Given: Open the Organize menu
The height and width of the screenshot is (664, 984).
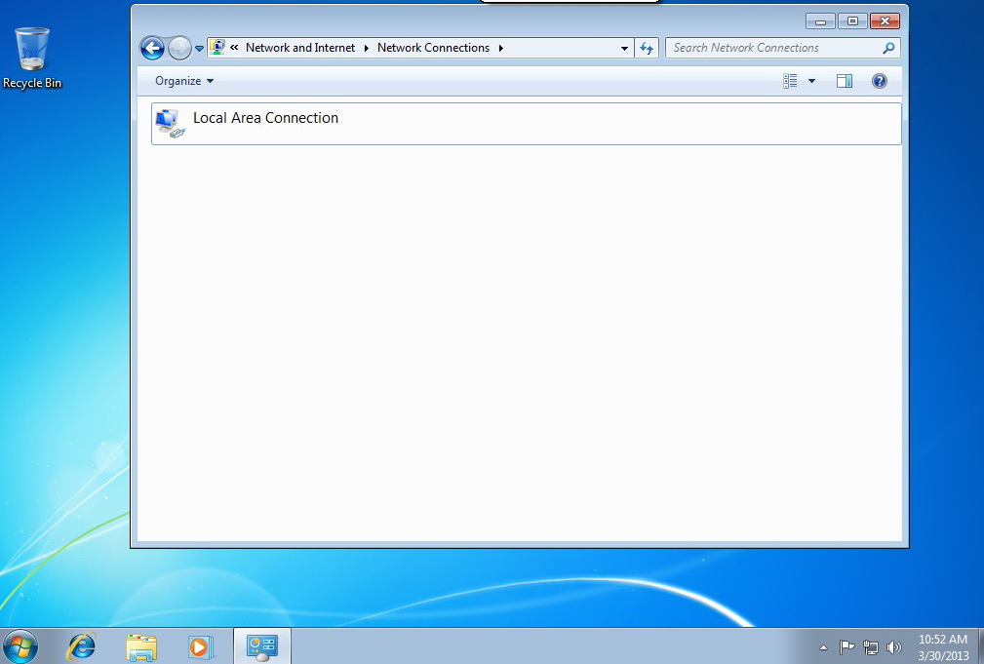Looking at the screenshot, I should click(184, 81).
